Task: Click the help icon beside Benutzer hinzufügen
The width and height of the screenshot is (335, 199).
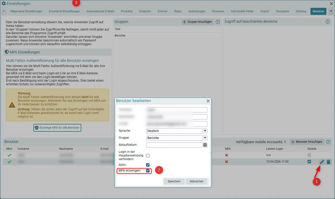Action: [328, 142]
